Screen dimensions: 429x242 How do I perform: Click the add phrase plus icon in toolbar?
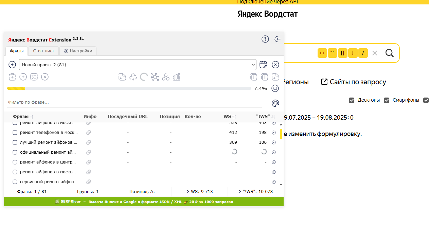[x=23, y=77]
